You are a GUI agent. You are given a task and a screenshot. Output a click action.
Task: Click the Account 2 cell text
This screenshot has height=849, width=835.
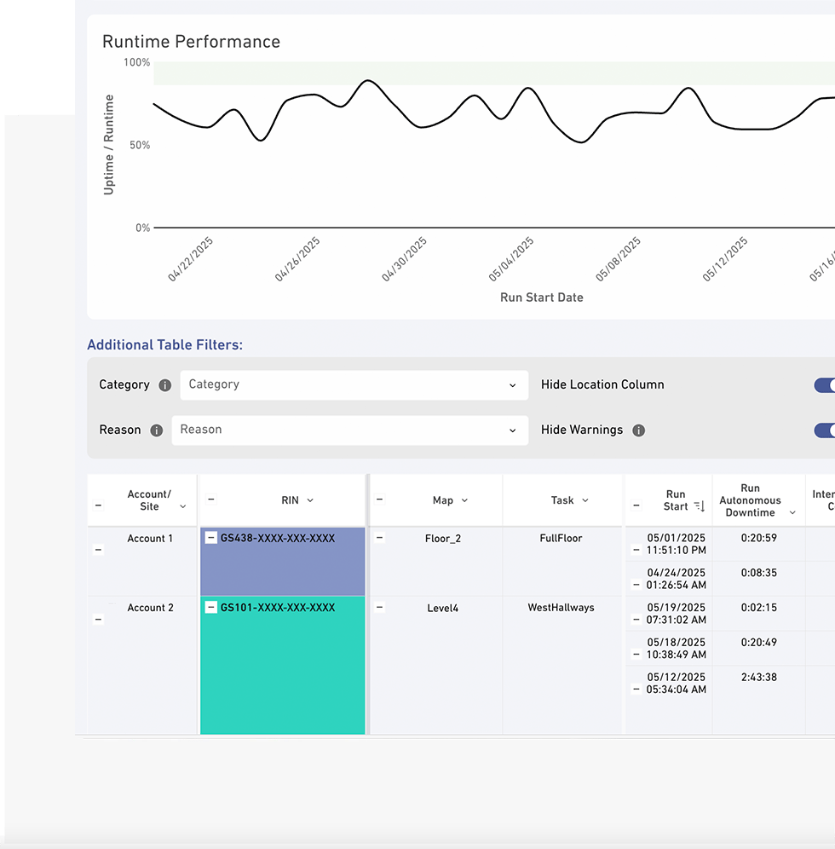[x=151, y=608]
